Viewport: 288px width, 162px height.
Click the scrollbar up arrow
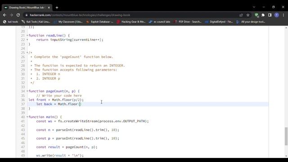pyautogui.click(x=286, y=27)
